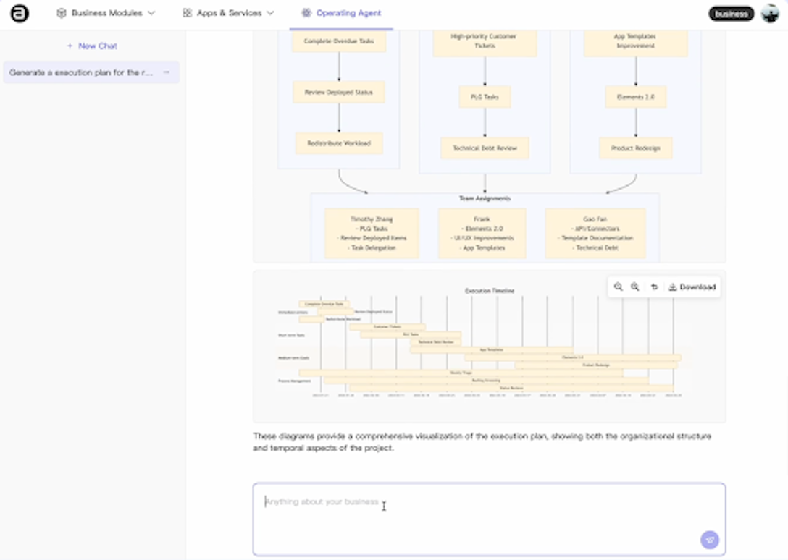Viewport: 788px width, 560px height.
Task: Click the Gao Fan assignment box
Action: (595, 234)
